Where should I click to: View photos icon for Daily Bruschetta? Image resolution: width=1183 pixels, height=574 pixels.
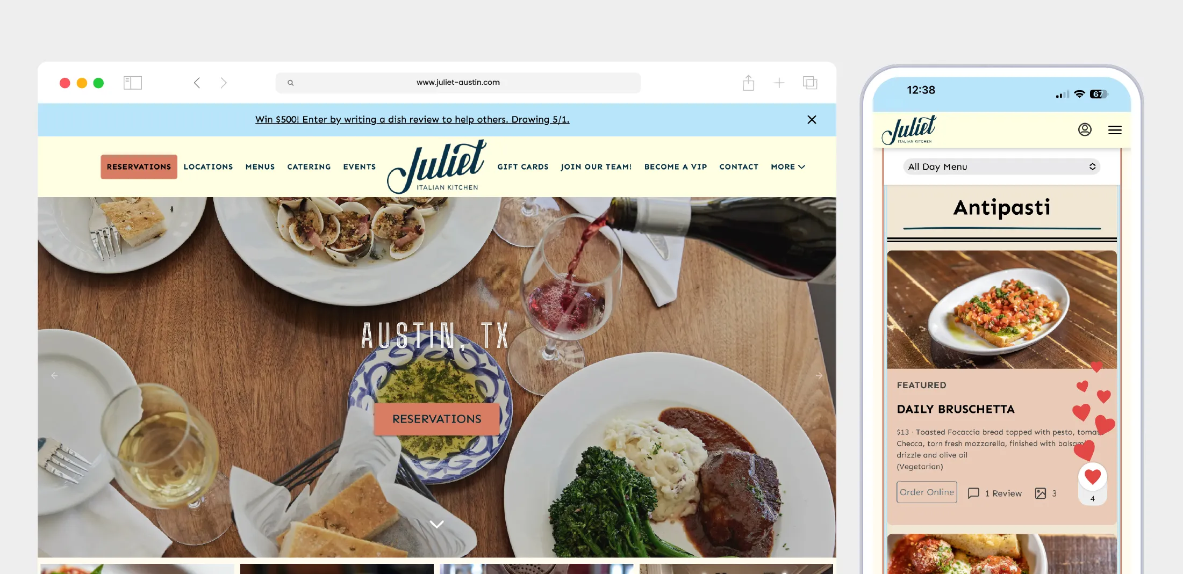[1041, 493]
